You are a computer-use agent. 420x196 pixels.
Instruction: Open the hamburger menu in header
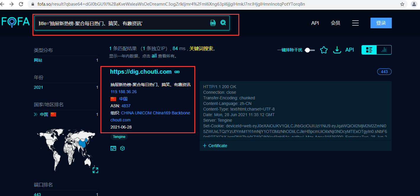pyautogui.click(x=355, y=23)
